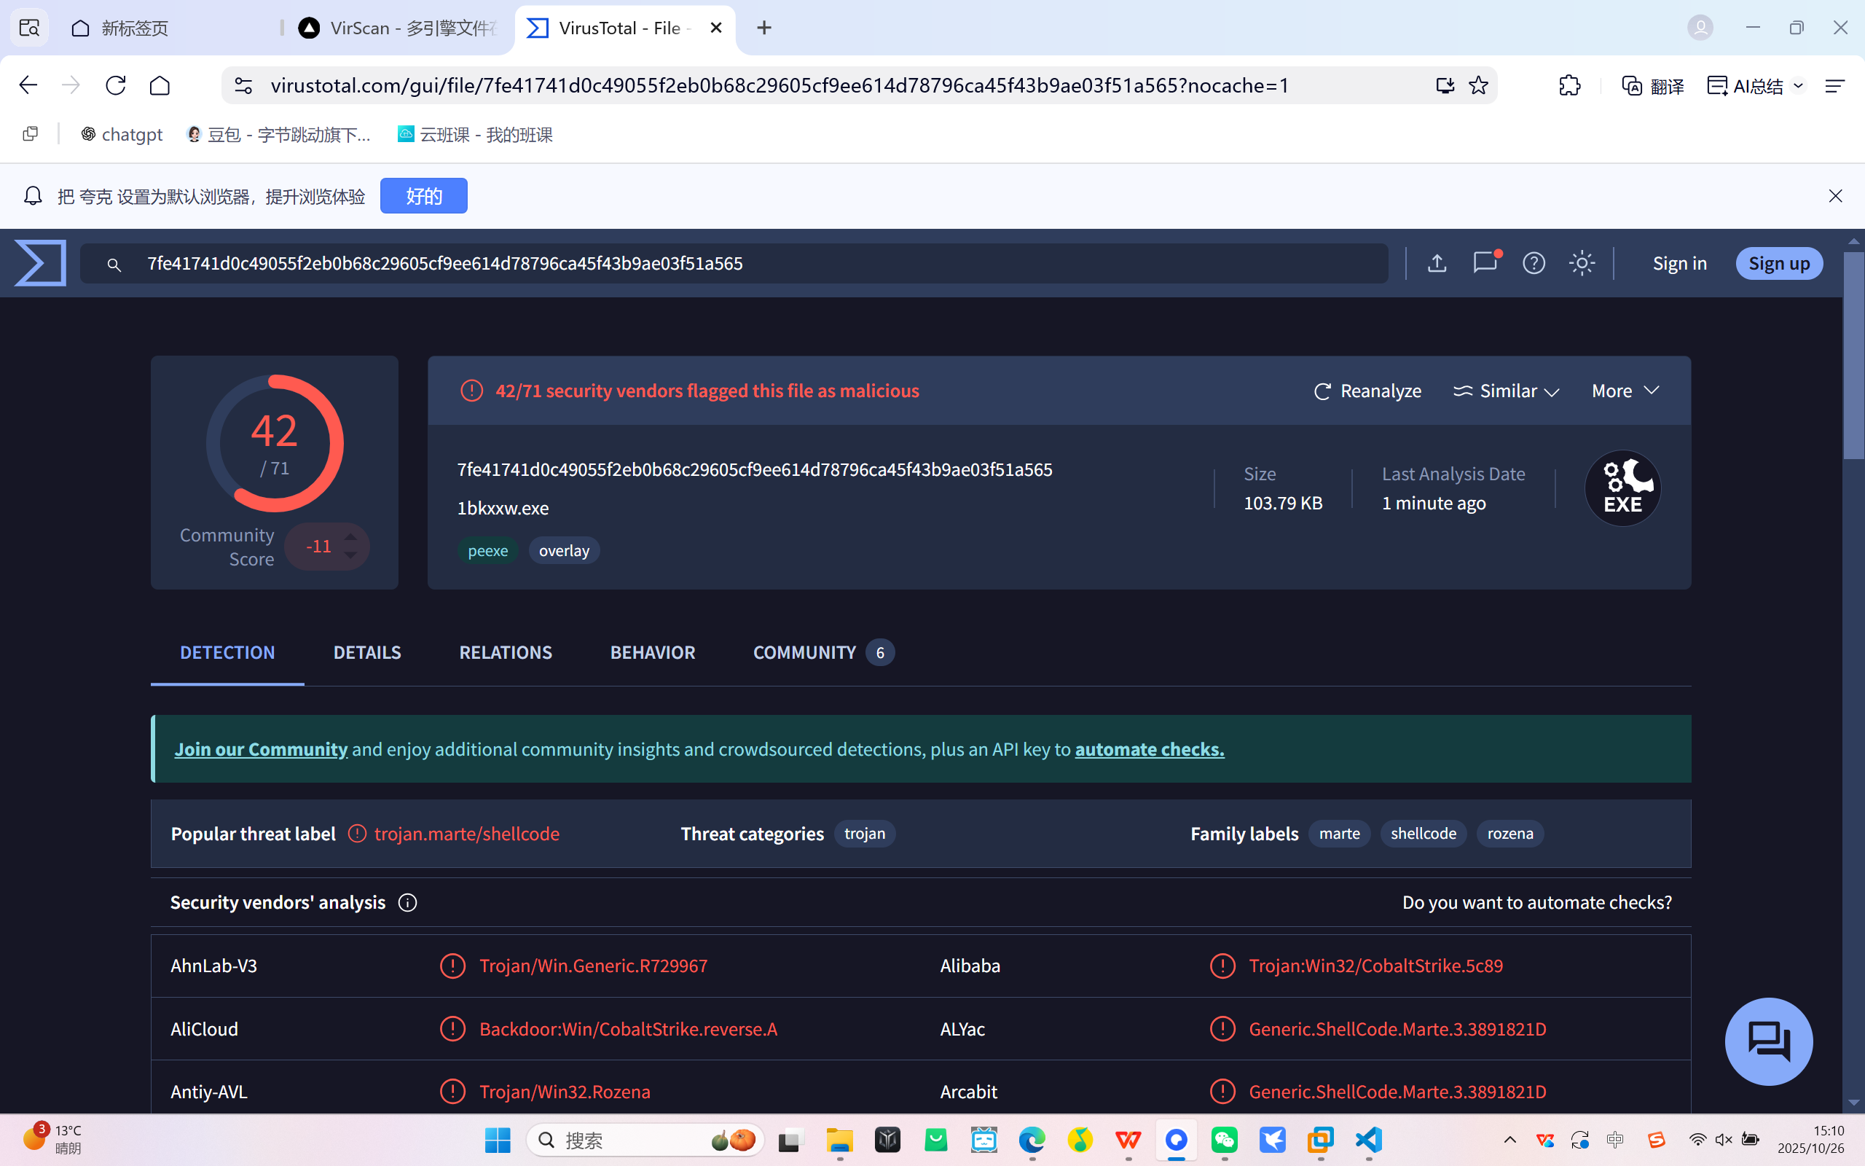Follow the Join our Community link

click(261, 749)
